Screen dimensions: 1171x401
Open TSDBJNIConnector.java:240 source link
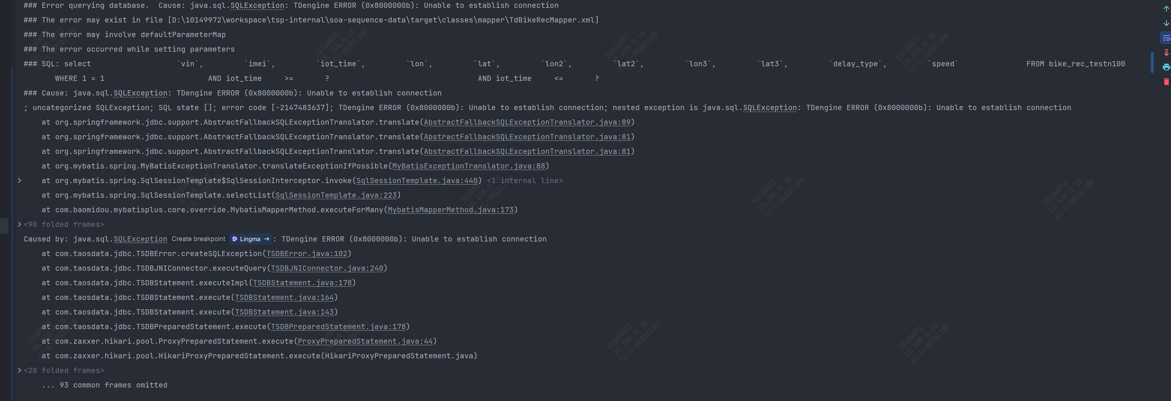(327, 268)
